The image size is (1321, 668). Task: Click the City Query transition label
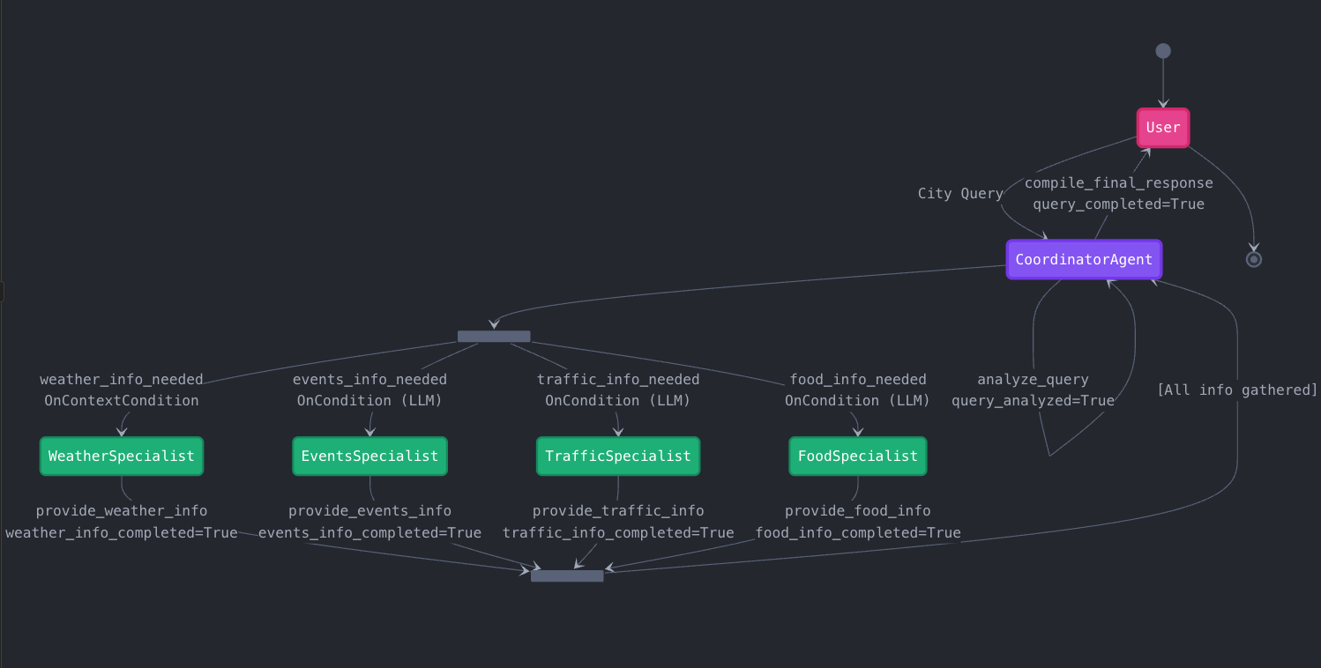[x=960, y=194]
